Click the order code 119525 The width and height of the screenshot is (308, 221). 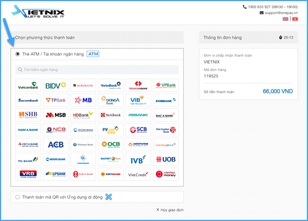click(x=211, y=76)
